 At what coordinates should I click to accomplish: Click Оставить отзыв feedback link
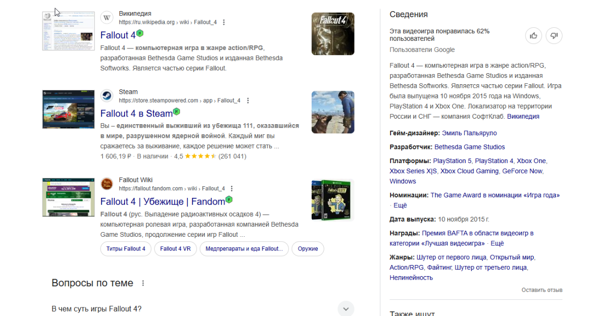pos(542,290)
